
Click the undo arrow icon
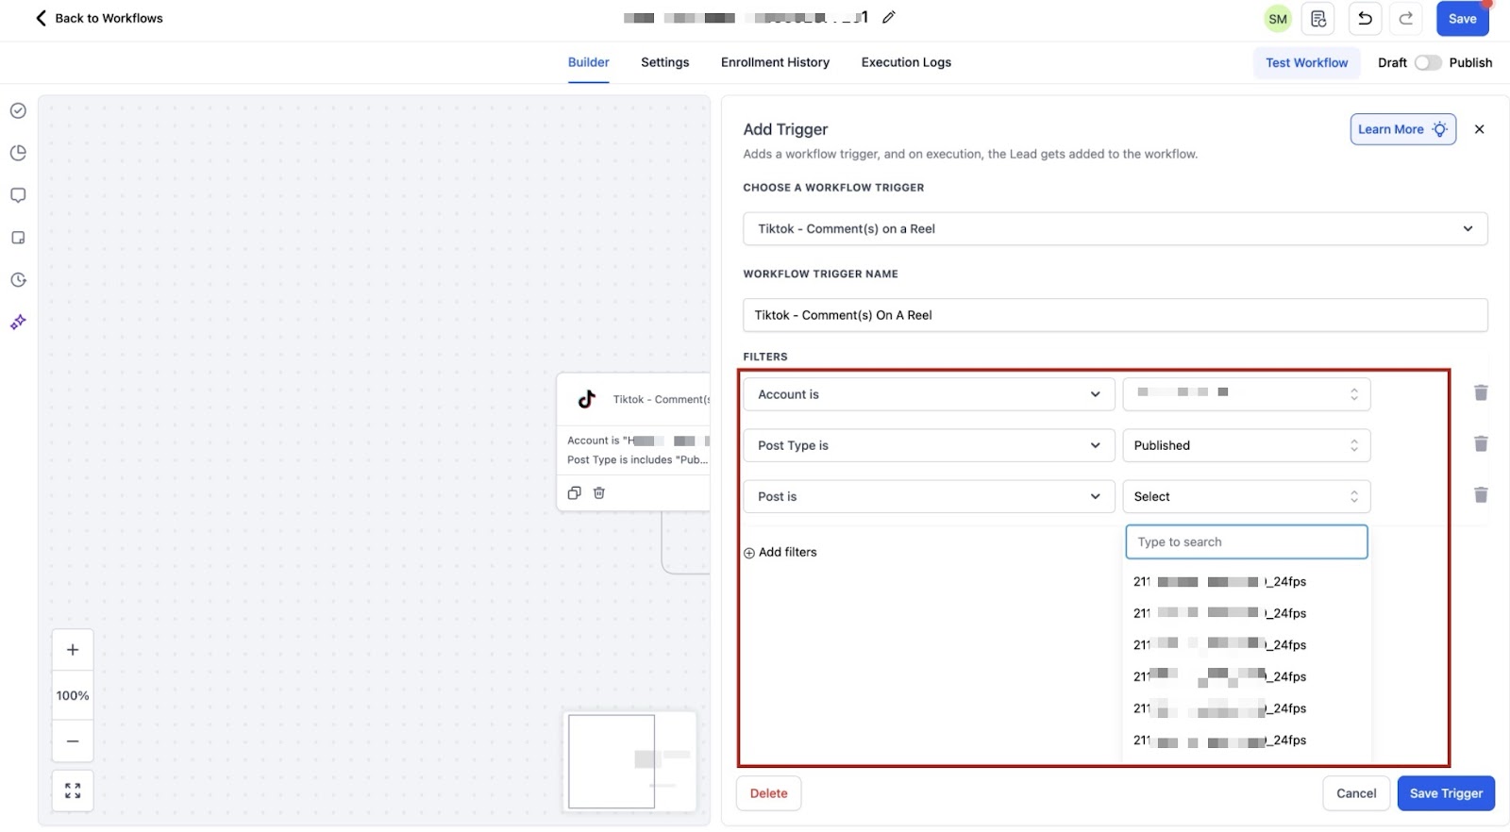(1365, 19)
